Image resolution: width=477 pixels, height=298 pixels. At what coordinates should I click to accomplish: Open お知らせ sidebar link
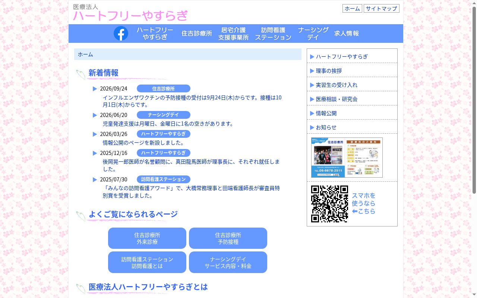click(x=352, y=127)
